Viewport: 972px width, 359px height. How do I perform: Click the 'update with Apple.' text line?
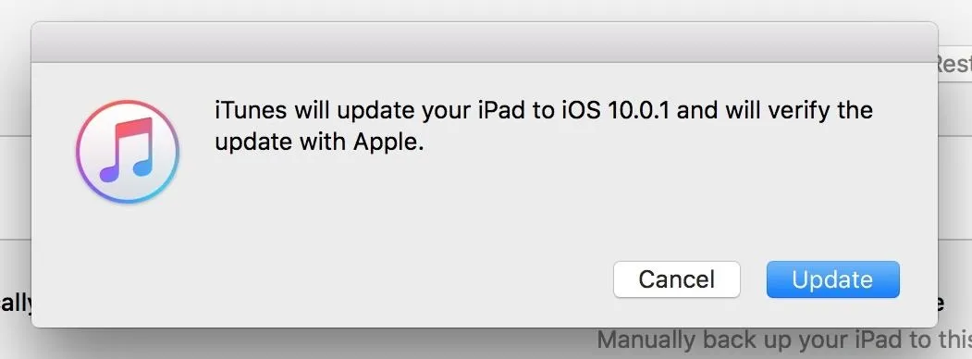pyautogui.click(x=319, y=142)
